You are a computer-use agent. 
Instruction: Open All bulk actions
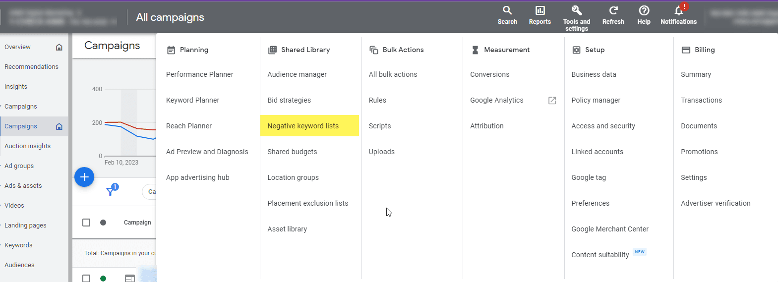click(x=393, y=74)
